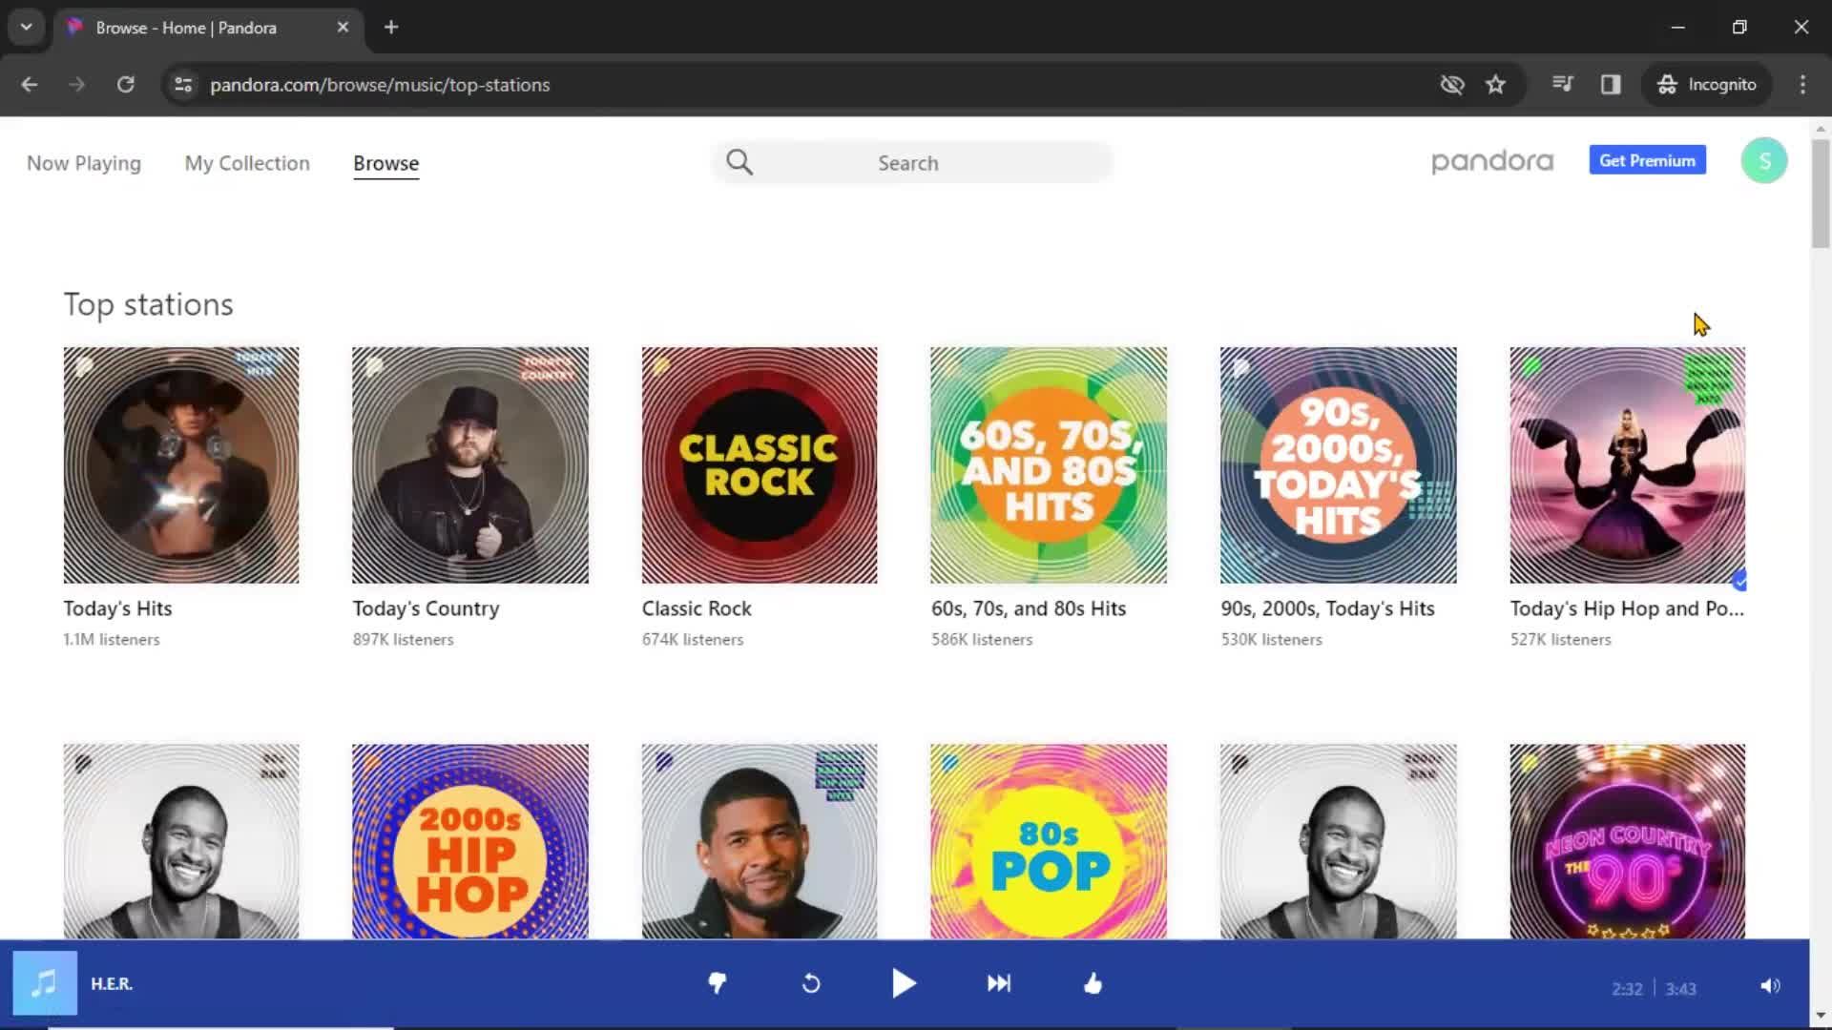Click the 674K listeners text
The height and width of the screenshot is (1030, 1832).
693,640
